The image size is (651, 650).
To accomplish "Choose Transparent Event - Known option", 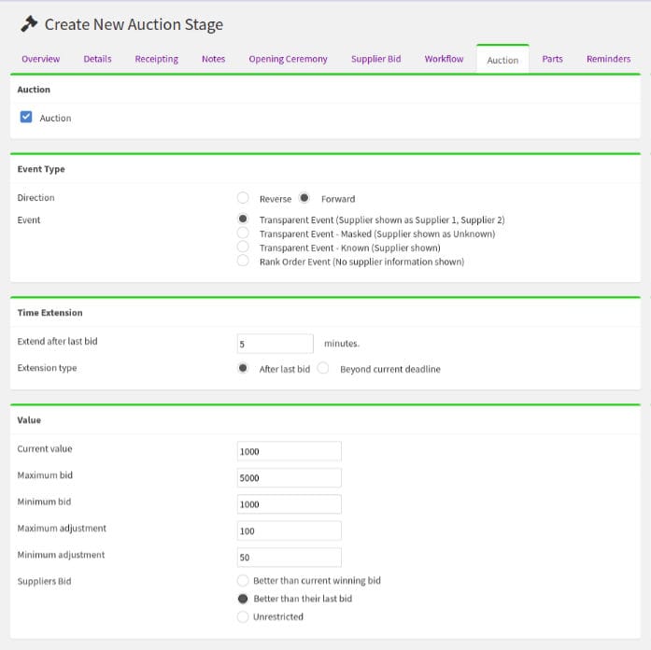I will 243,247.
